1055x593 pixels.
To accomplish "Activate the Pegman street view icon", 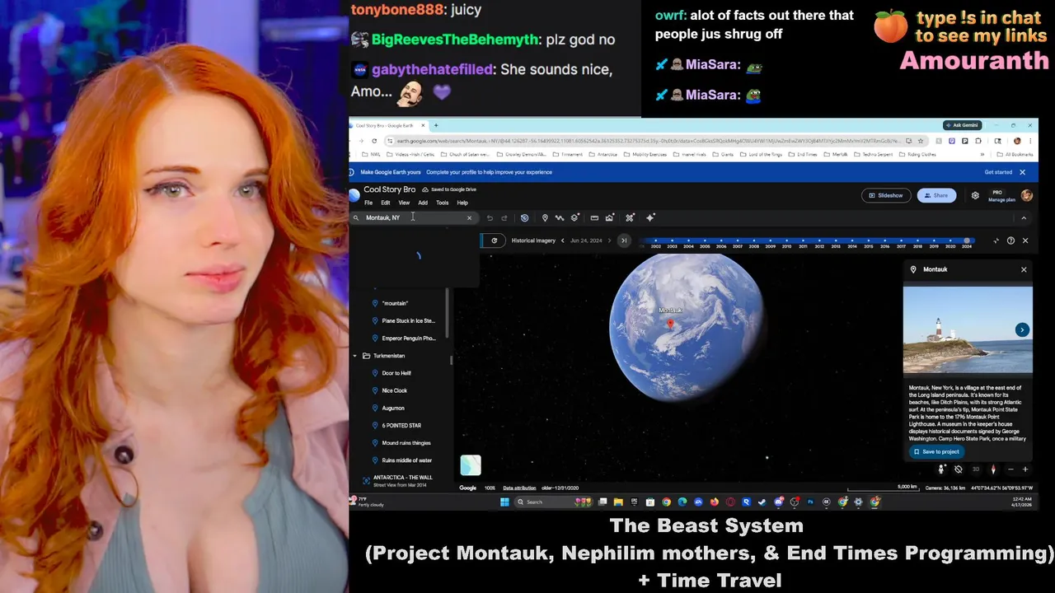I will coord(941,469).
